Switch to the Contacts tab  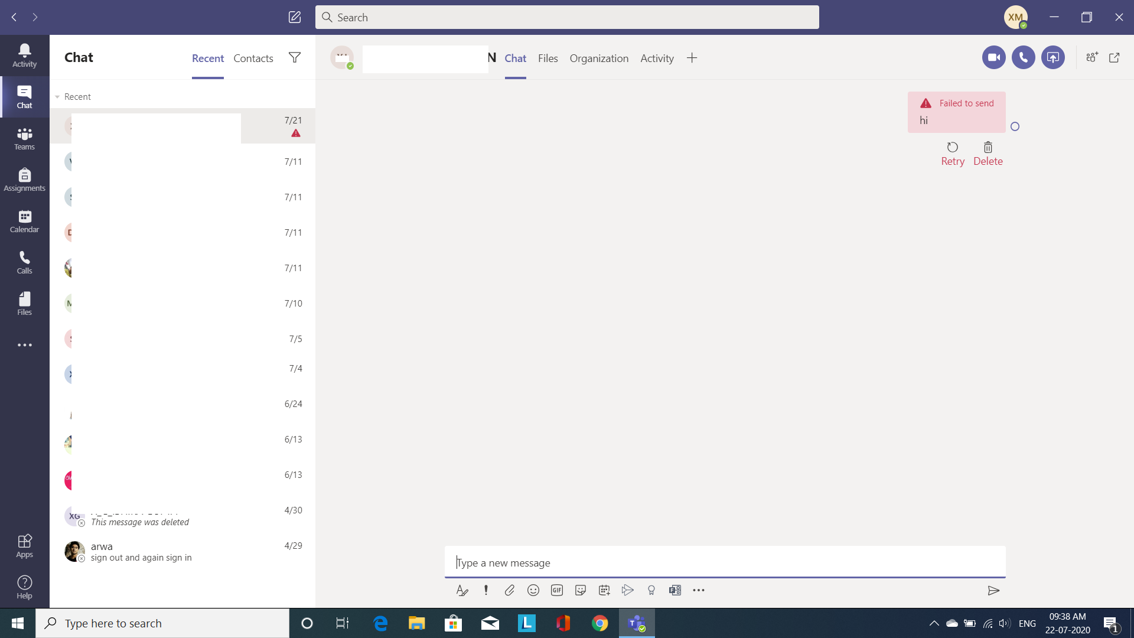pyautogui.click(x=253, y=58)
